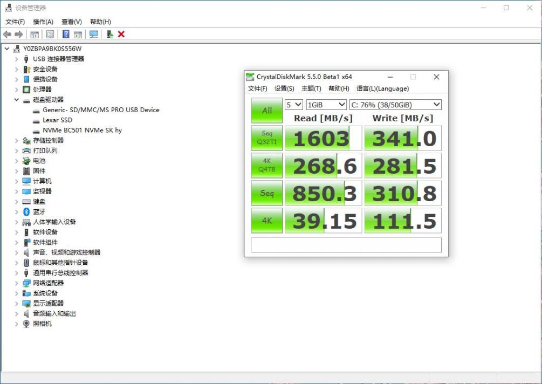The image size is (542, 384).
Task: Select the 通用串行总线控制器 tree item
Action: [60, 273]
